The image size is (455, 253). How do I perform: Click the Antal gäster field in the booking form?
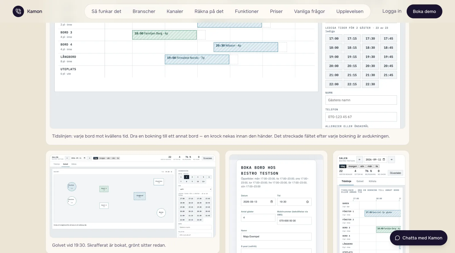click(x=258, y=218)
